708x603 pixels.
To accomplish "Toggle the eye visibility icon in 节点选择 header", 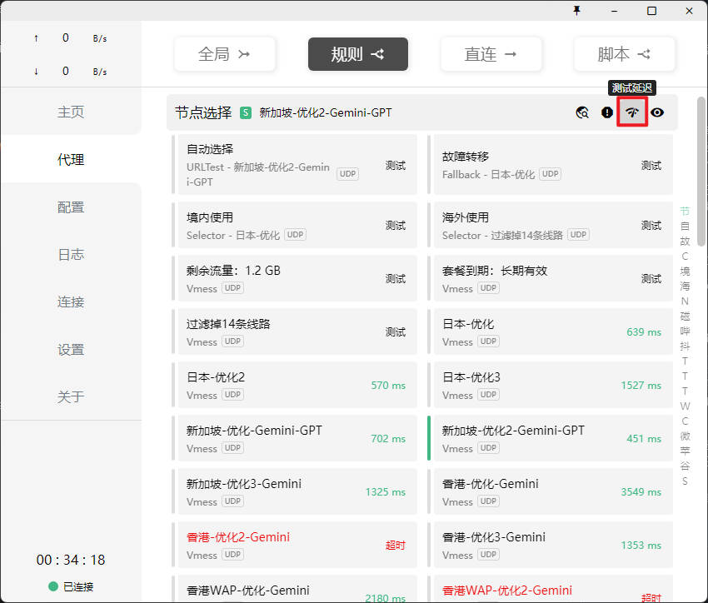I will 657,112.
